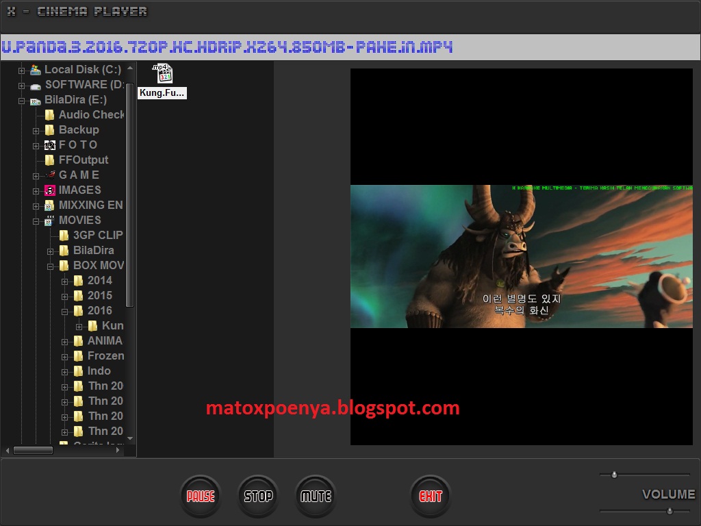
Task: Expand the Local Disk (C:) node
Action: tap(21, 71)
